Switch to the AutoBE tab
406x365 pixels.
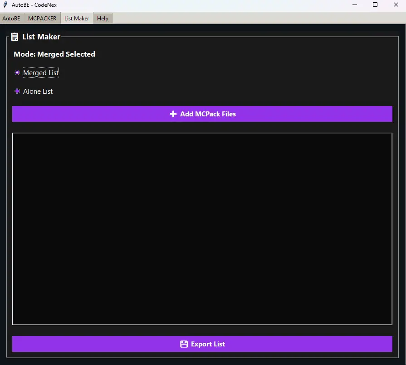click(11, 19)
